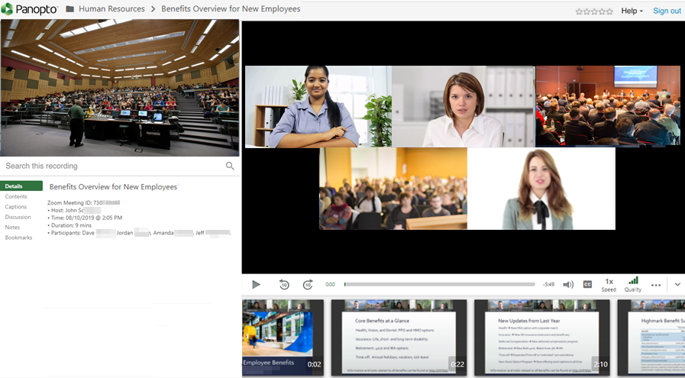Screen dimensions: 685x378
Task: Click the conference audience video tile
Action: (608, 105)
